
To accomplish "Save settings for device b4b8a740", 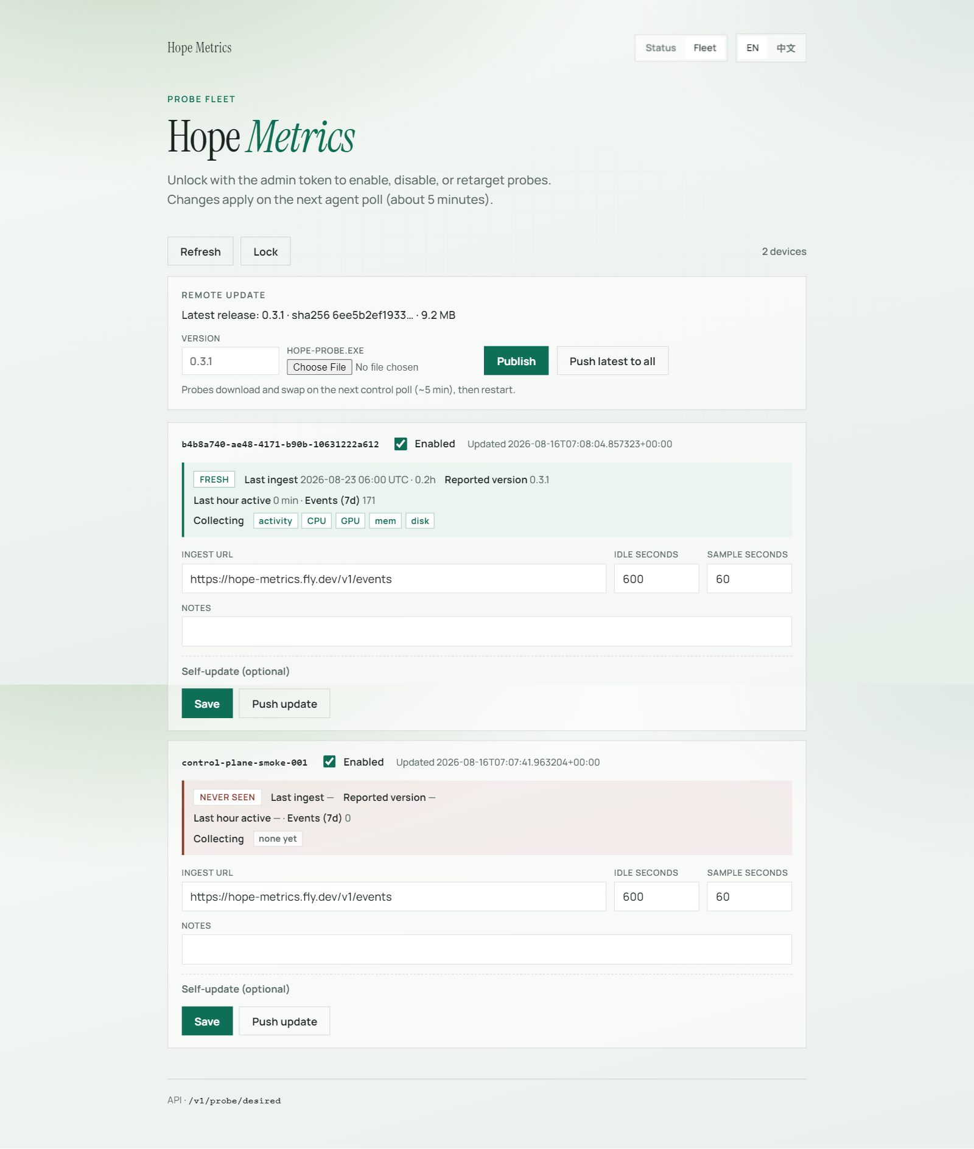I will 207,704.
